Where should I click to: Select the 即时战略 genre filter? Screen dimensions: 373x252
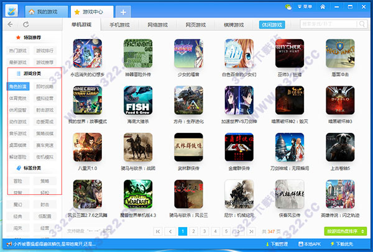point(45,86)
